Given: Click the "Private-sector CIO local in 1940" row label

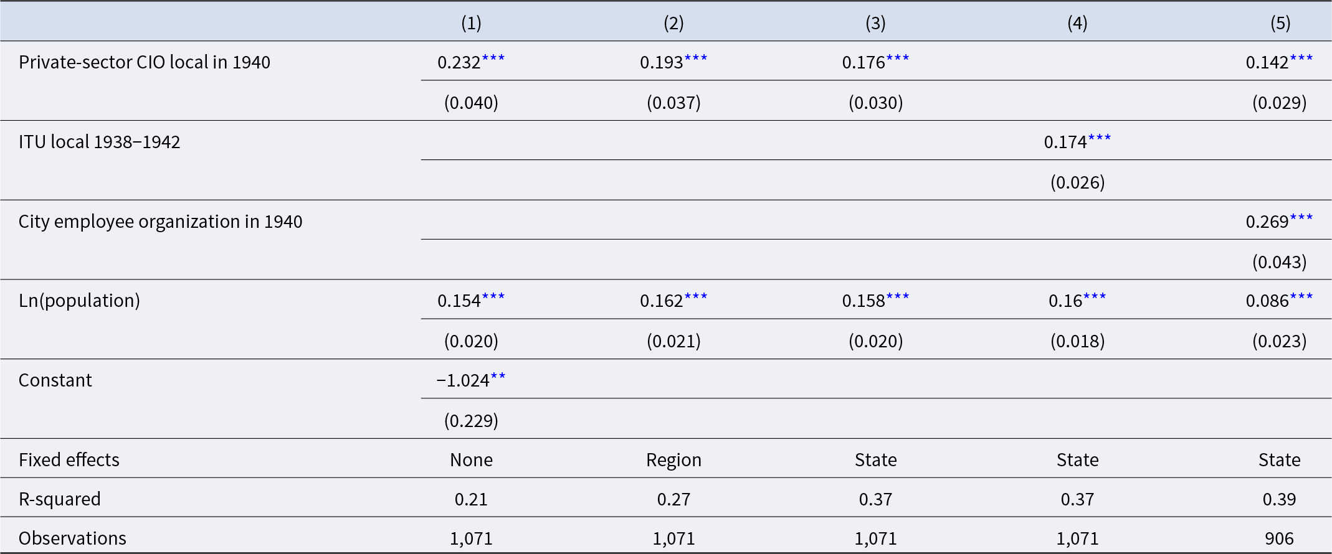Looking at the screenshot, I should click(145, 62).
